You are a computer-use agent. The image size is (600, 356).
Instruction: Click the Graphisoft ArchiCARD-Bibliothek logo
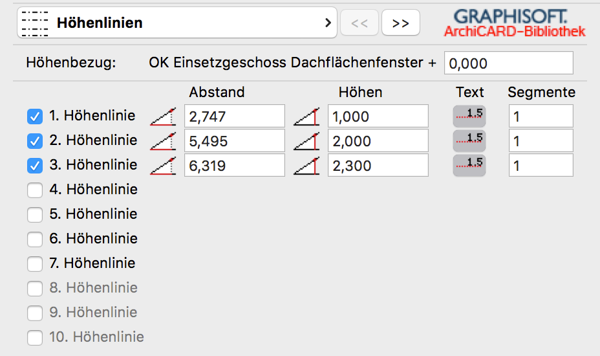(514, 23)
